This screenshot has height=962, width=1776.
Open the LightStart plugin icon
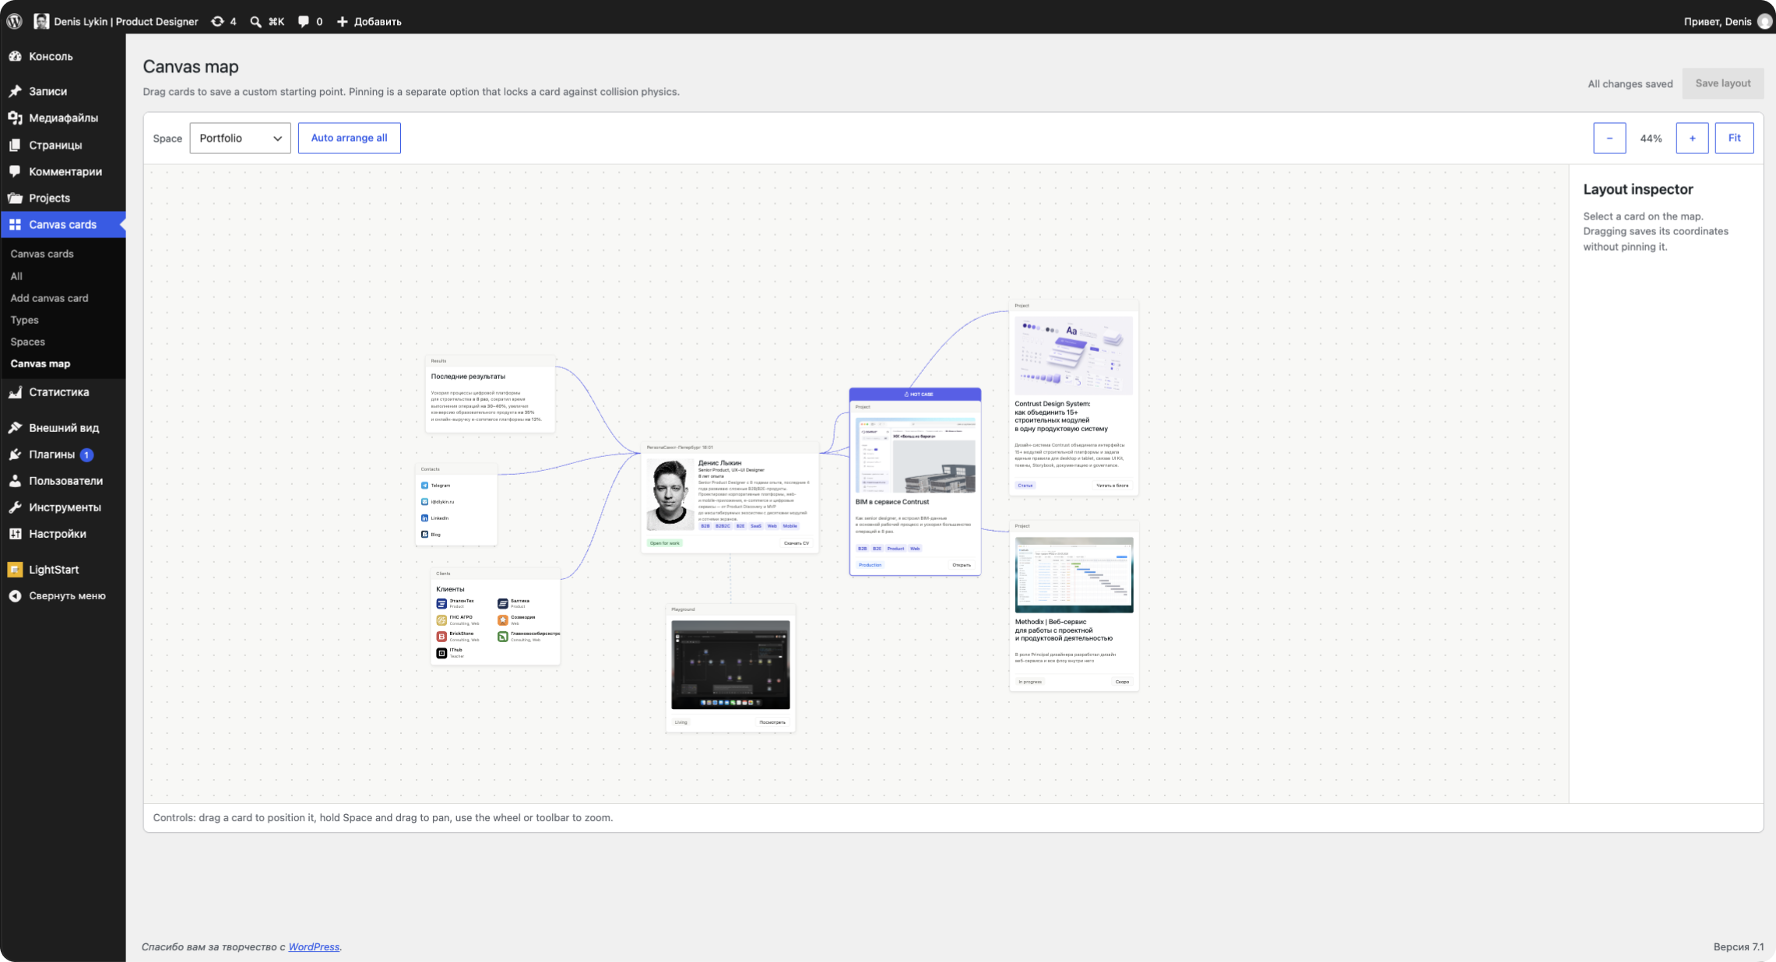tap(15, 570)
